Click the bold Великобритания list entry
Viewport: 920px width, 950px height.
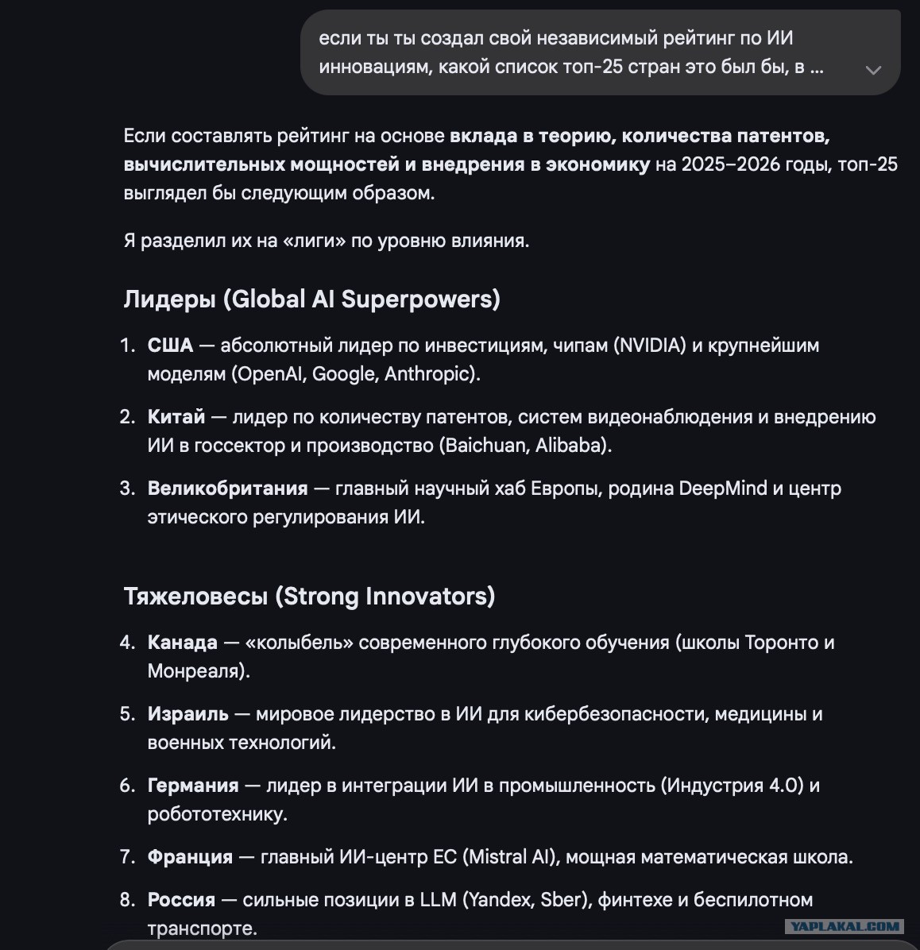[227, 489]
